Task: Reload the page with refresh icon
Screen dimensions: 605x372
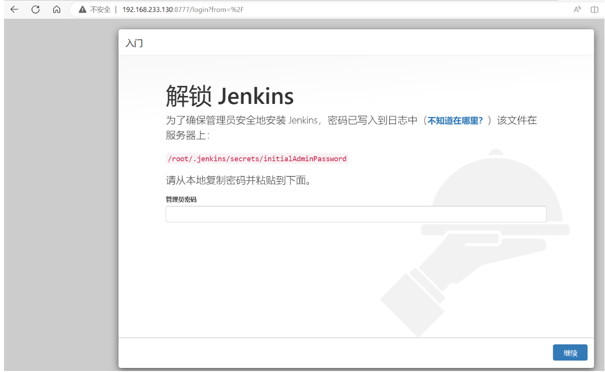Action: pyautogui.click(x=35, y=10)
